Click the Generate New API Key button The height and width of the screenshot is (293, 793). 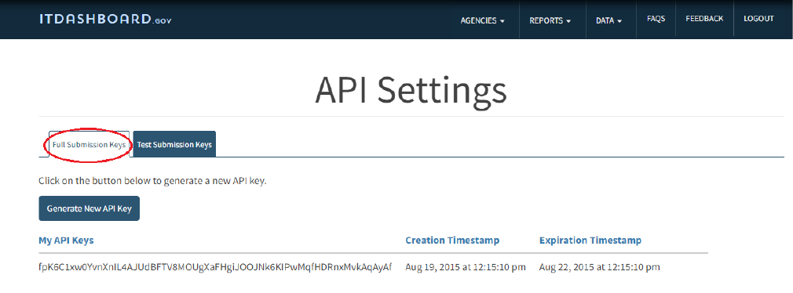pos(89,208)
